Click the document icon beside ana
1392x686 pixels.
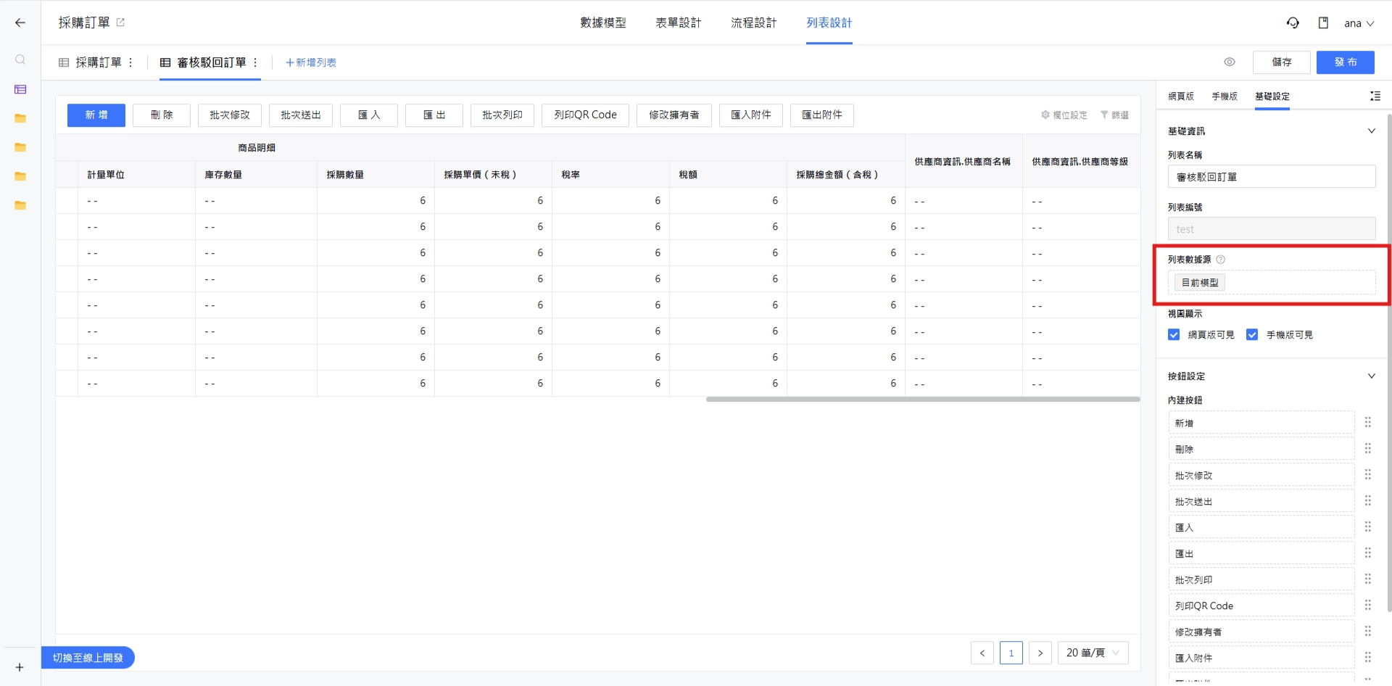1323,22
